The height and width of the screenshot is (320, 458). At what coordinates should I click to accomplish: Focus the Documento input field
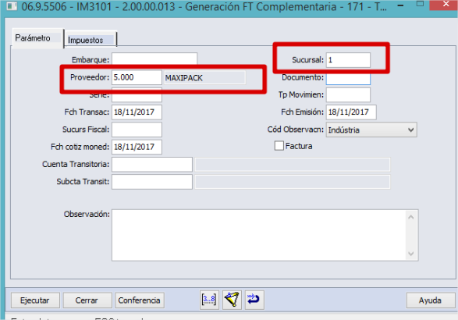point(348,79)
